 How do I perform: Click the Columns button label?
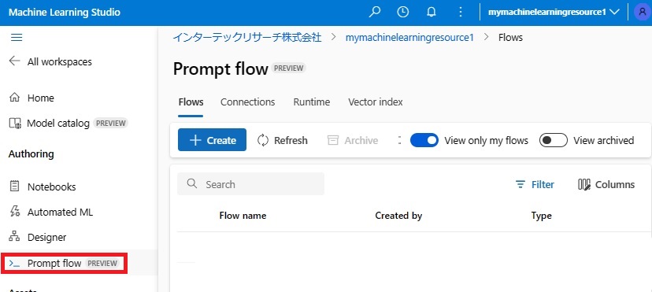tap(615, 184)
